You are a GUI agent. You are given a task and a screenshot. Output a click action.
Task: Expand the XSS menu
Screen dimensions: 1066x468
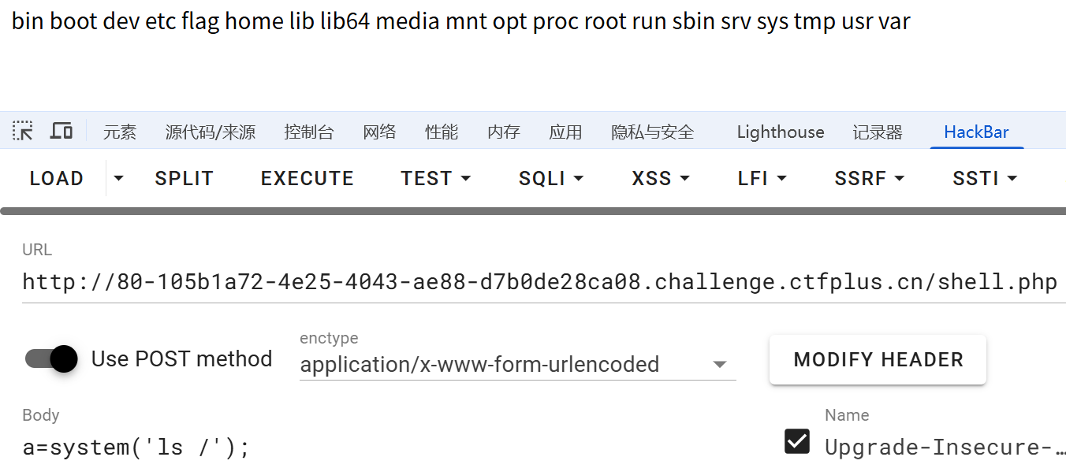click(x=661, y=179)
